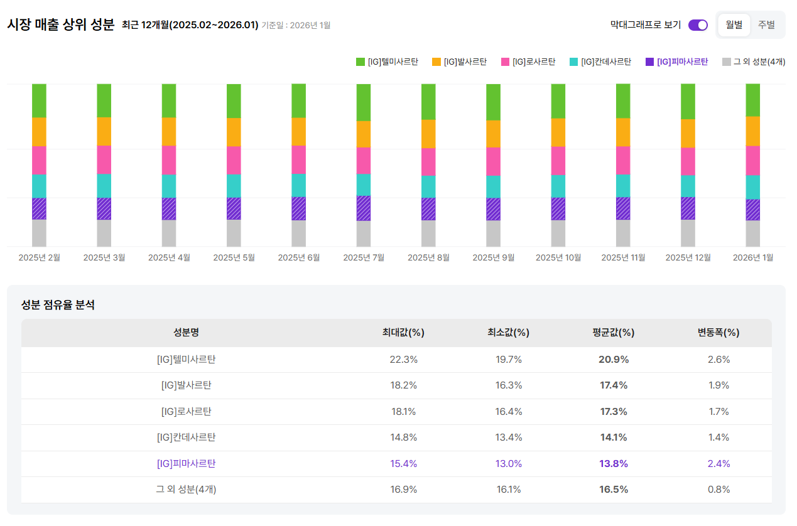Click the 최소값(%) column header

pos(508,333)
